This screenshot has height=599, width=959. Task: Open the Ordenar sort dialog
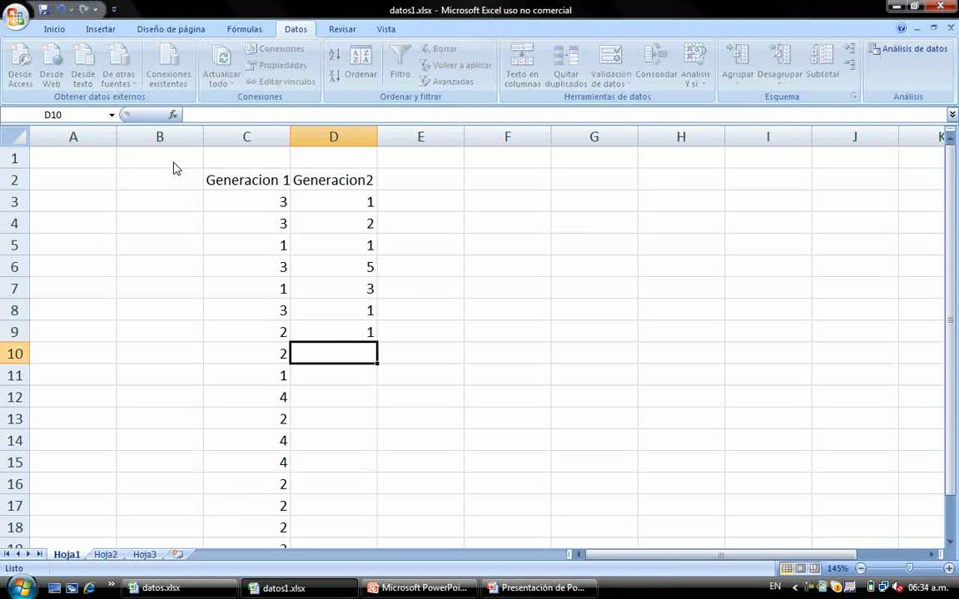click(x=360, y=63)
